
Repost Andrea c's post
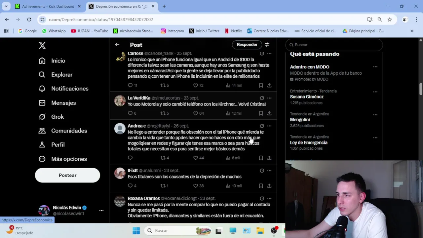point(165,158)
